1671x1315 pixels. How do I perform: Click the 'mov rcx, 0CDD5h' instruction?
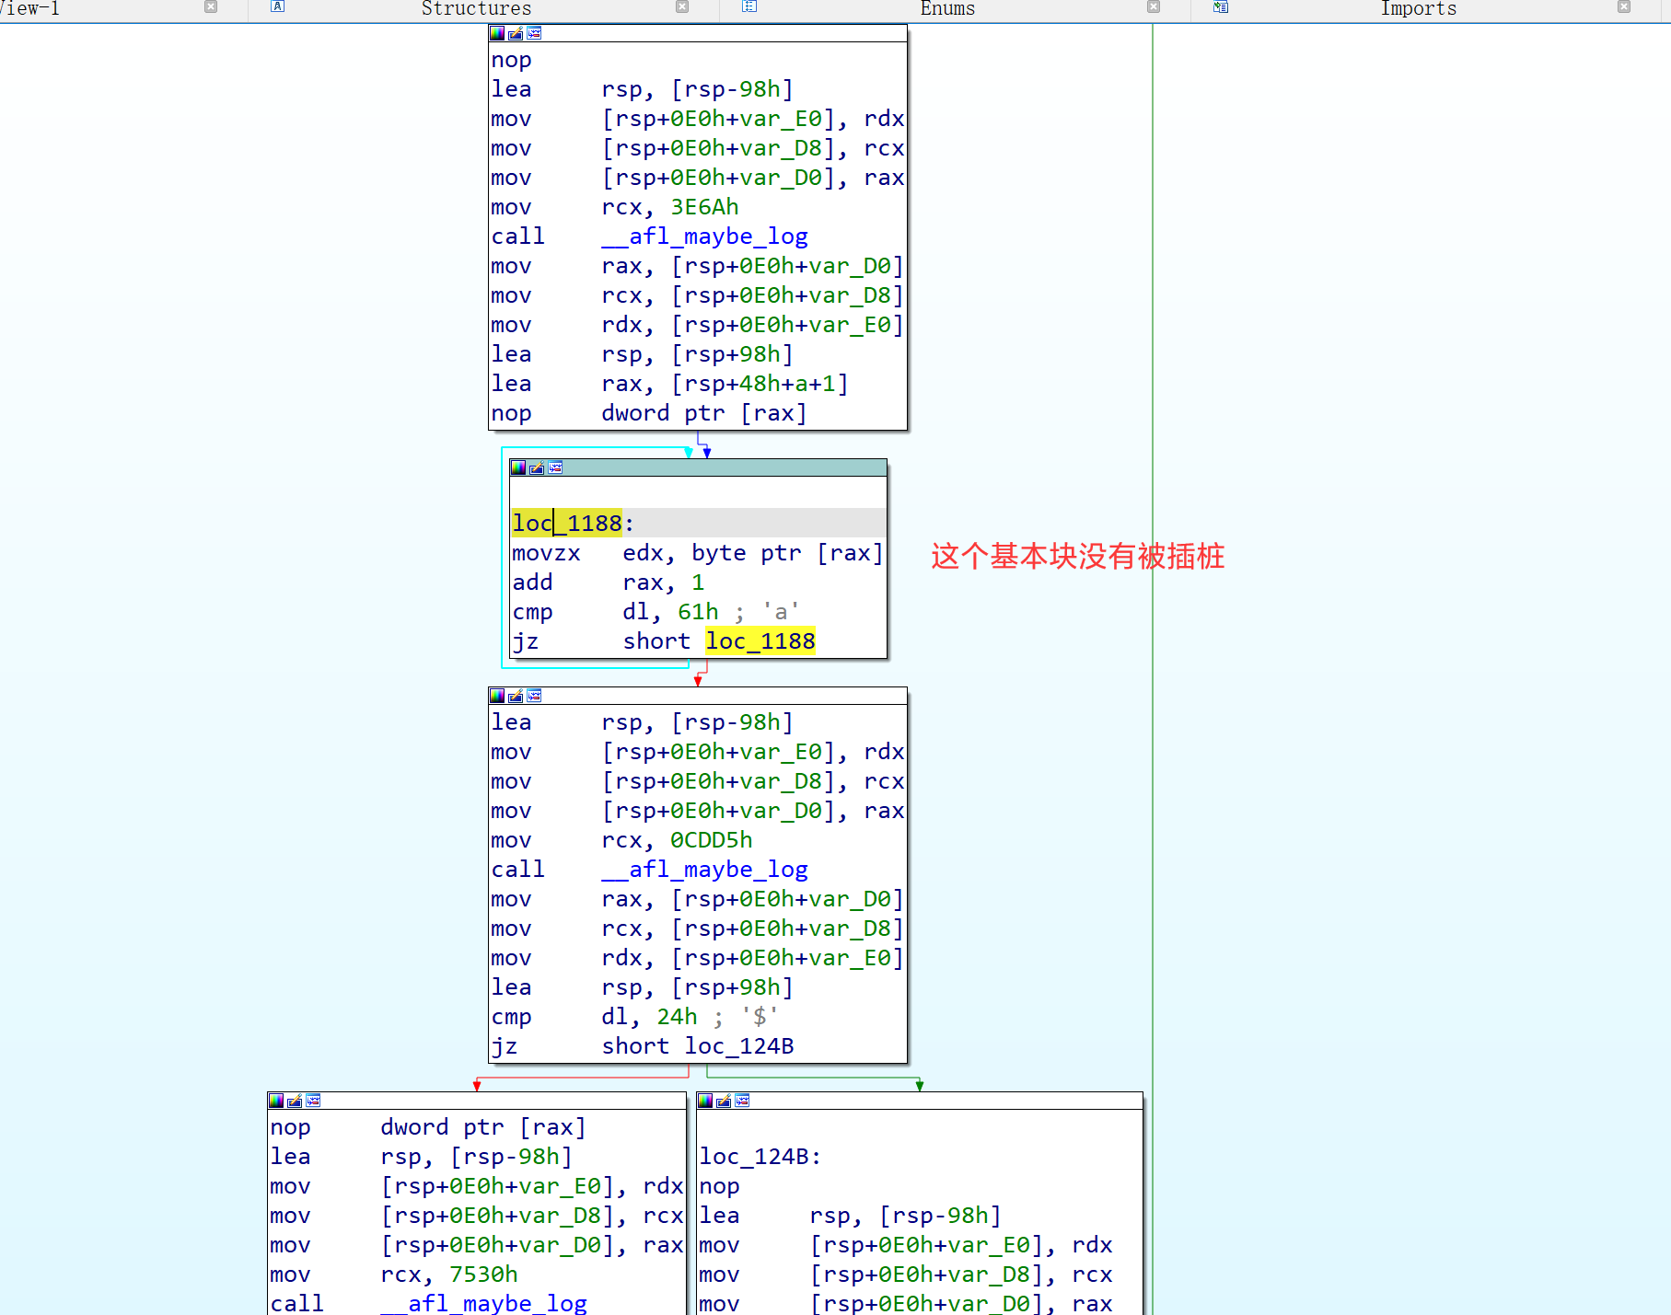coord(622,840)
